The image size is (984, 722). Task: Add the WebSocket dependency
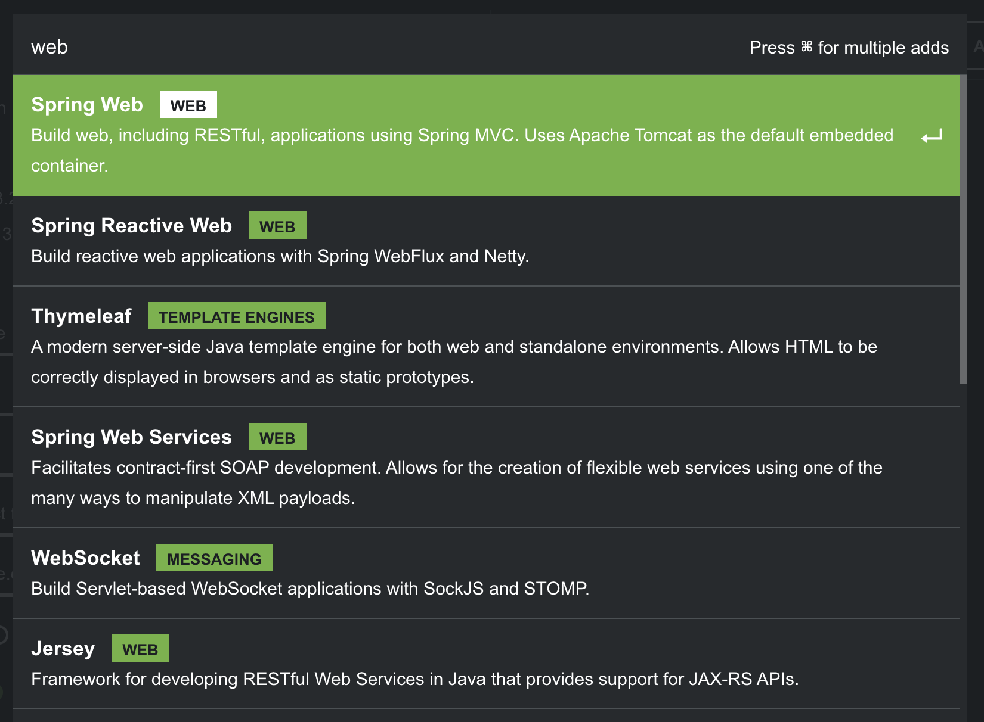pos(487,574)
